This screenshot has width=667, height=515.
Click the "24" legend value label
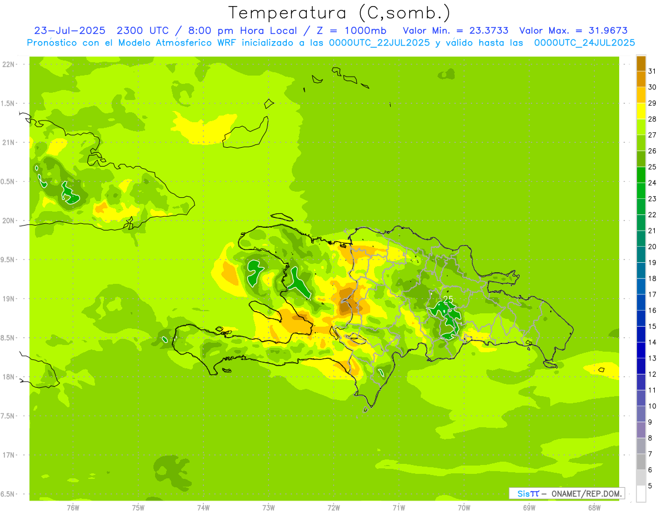tap(653, 183)
